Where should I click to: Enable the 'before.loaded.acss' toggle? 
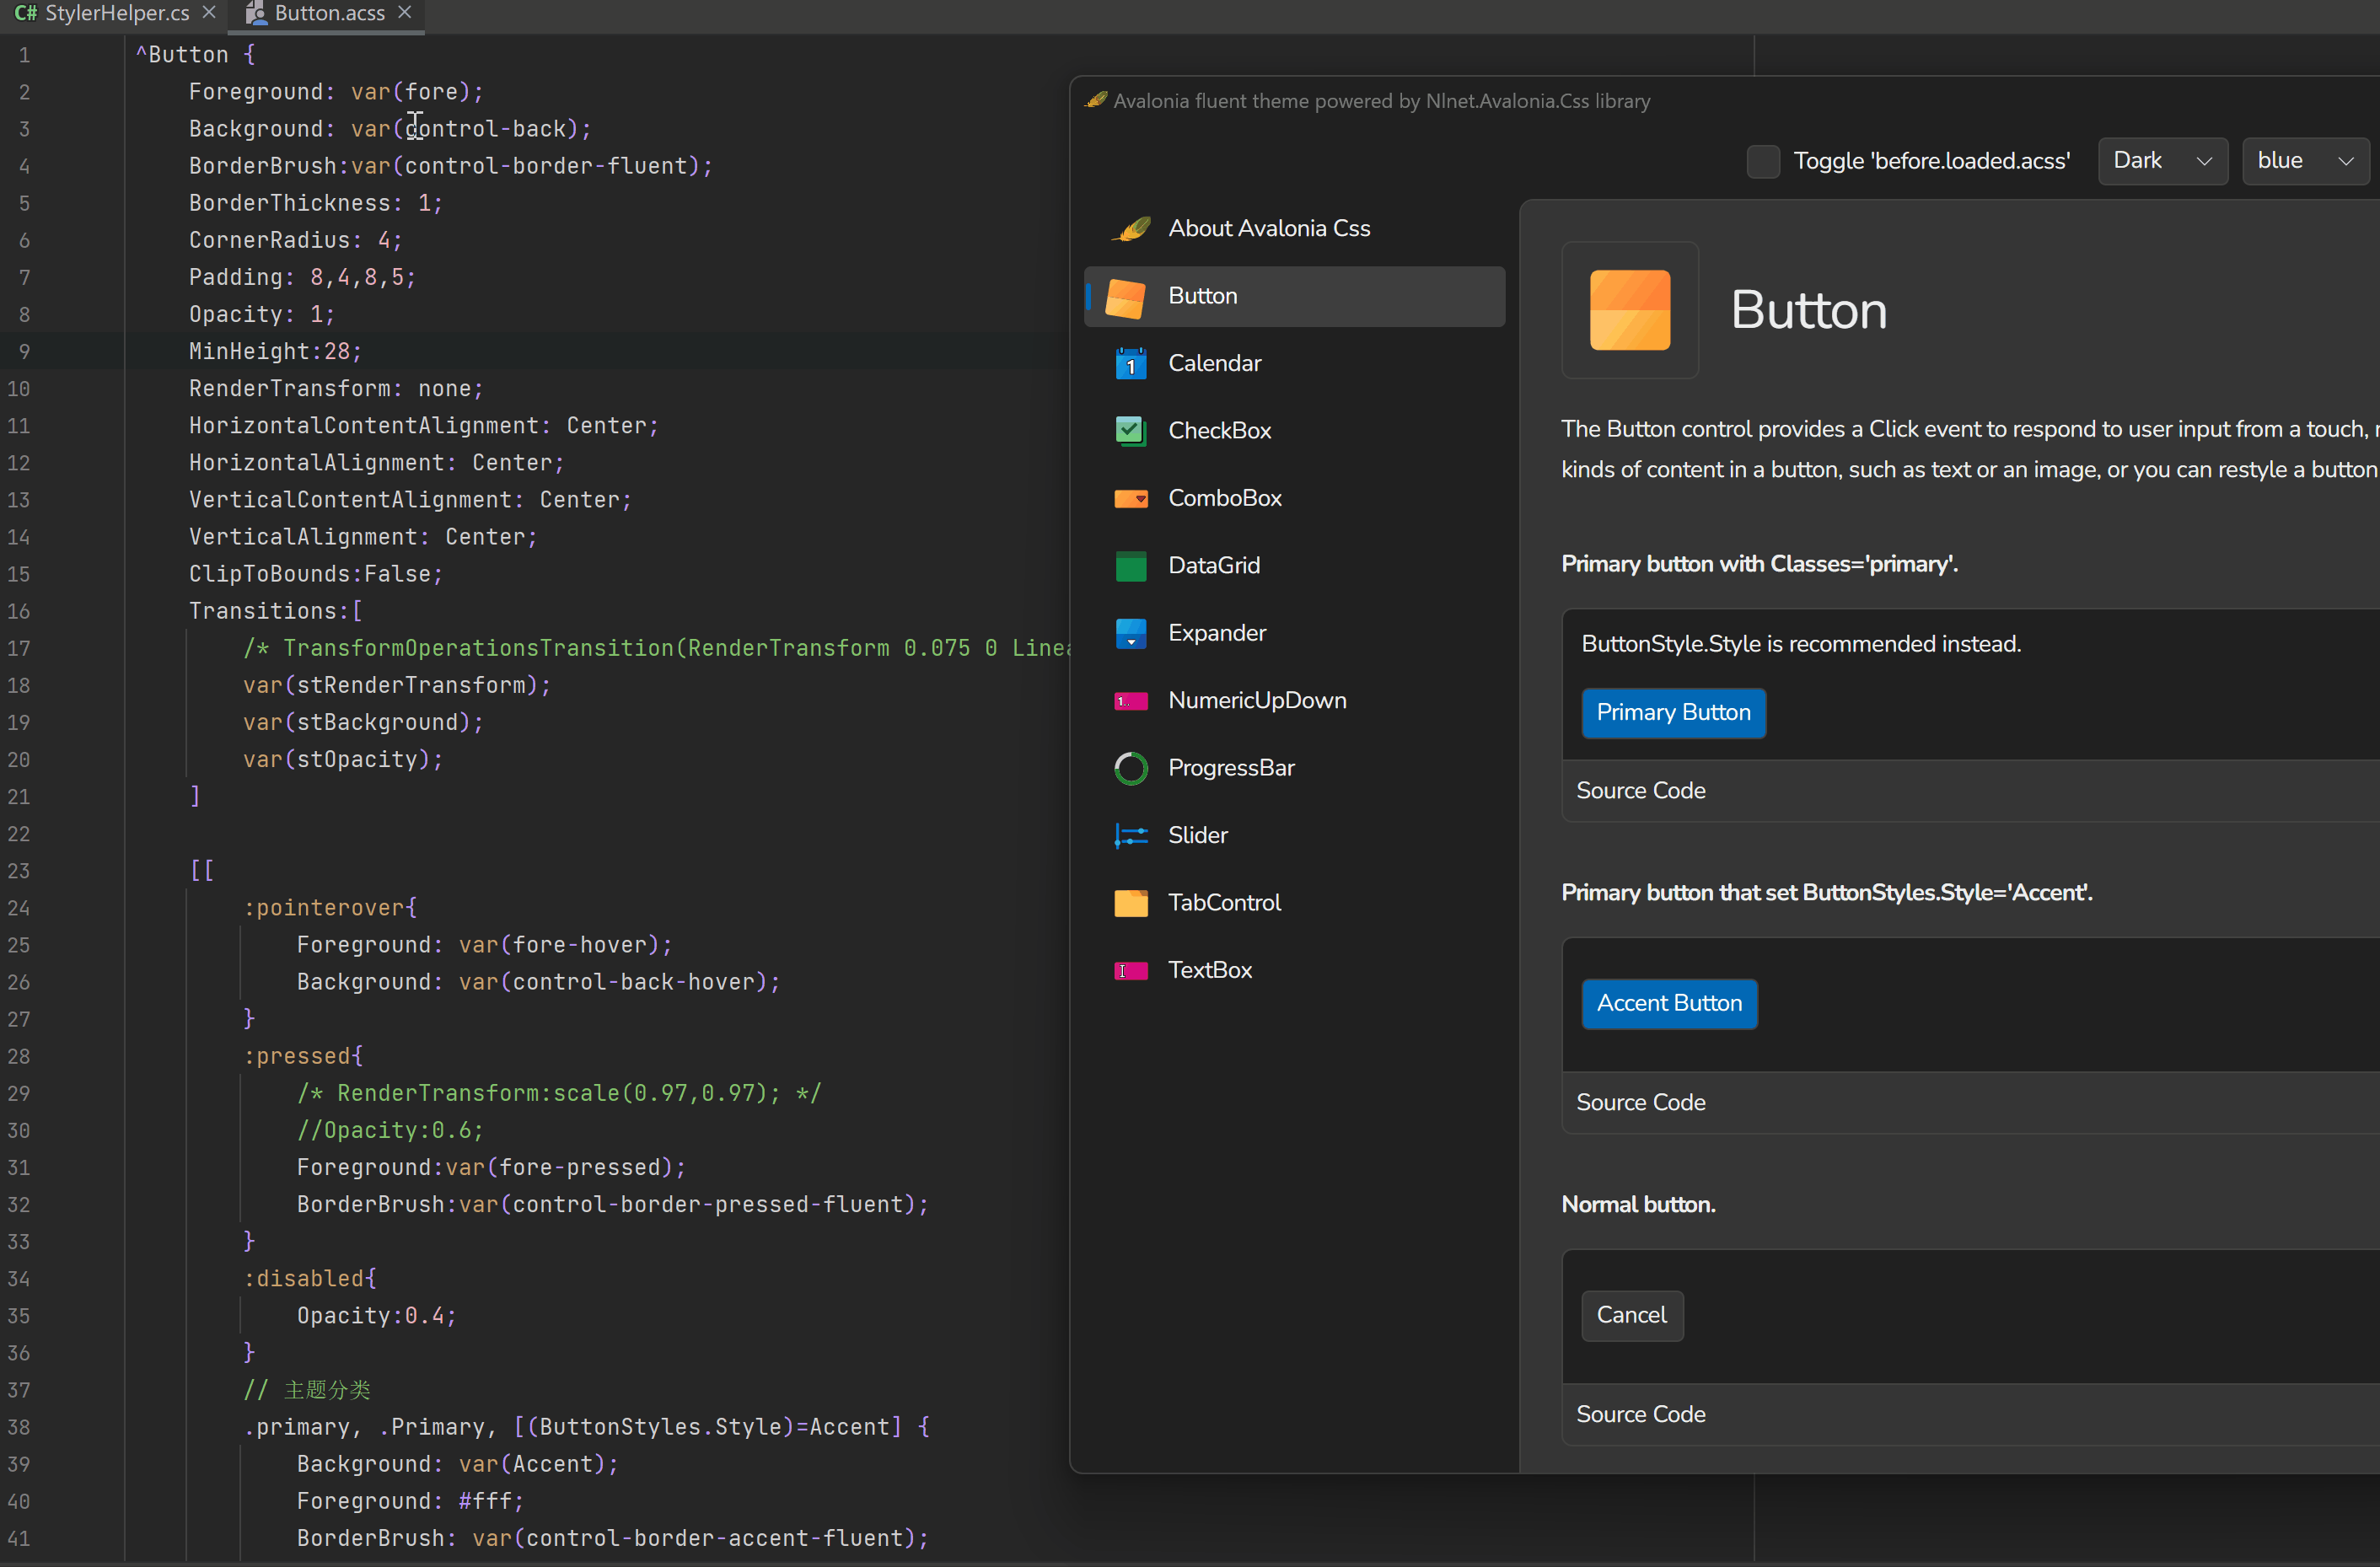click(x=1762, y=161)
